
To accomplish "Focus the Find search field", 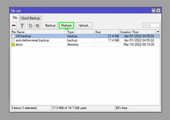I will pos(151,26).
